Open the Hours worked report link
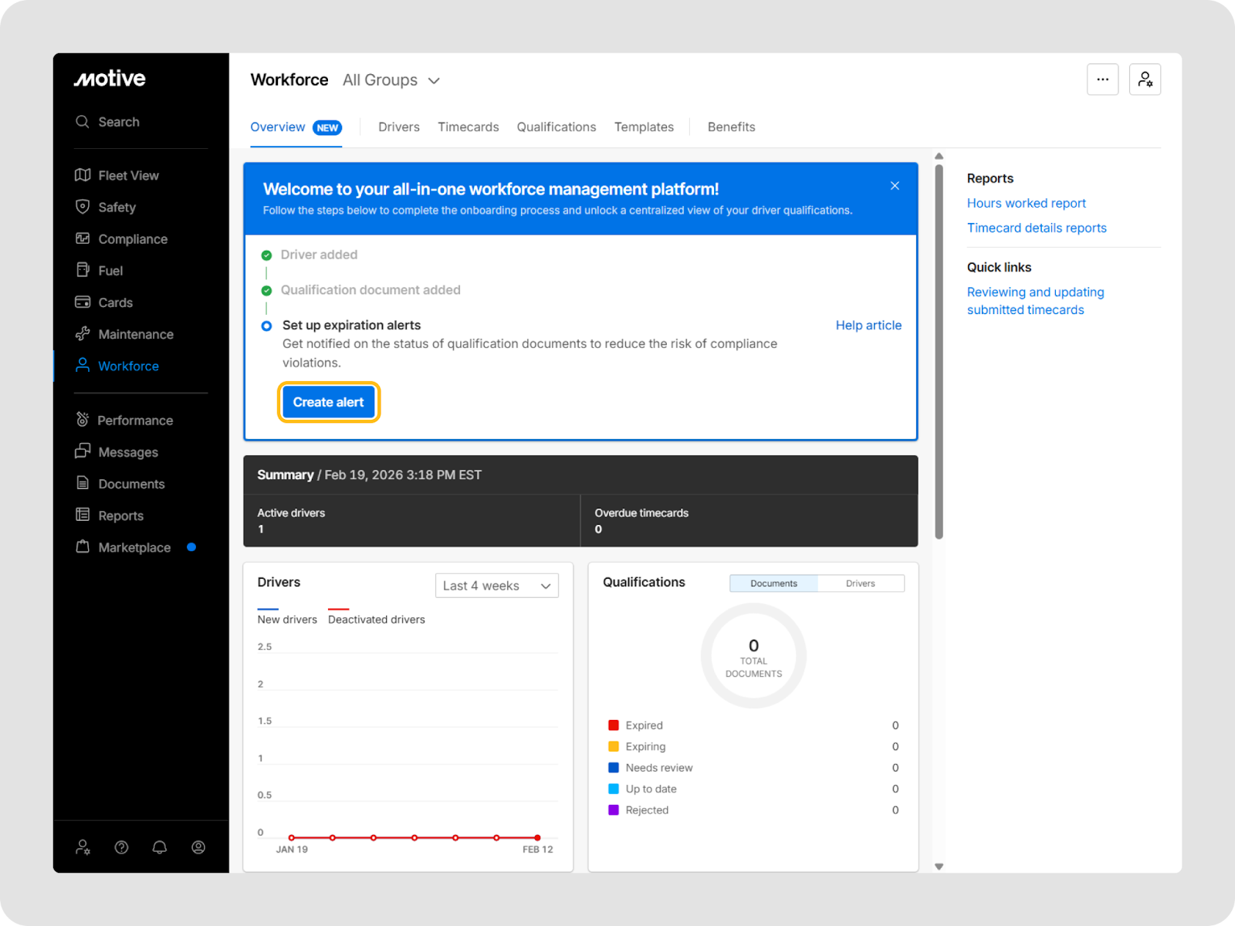This screenshot has width=1235, height=926. [x=1026, y=204]
